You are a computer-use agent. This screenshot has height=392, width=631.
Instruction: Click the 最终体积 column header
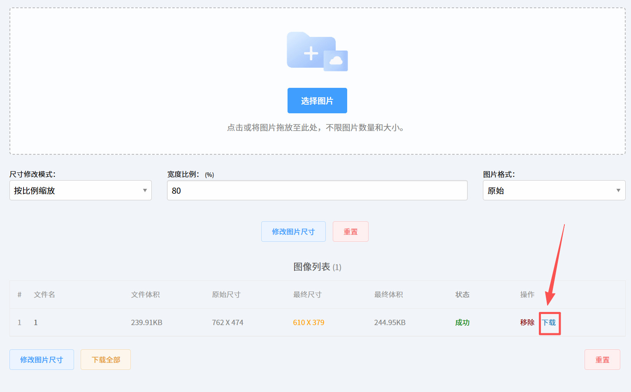(388, 295)
